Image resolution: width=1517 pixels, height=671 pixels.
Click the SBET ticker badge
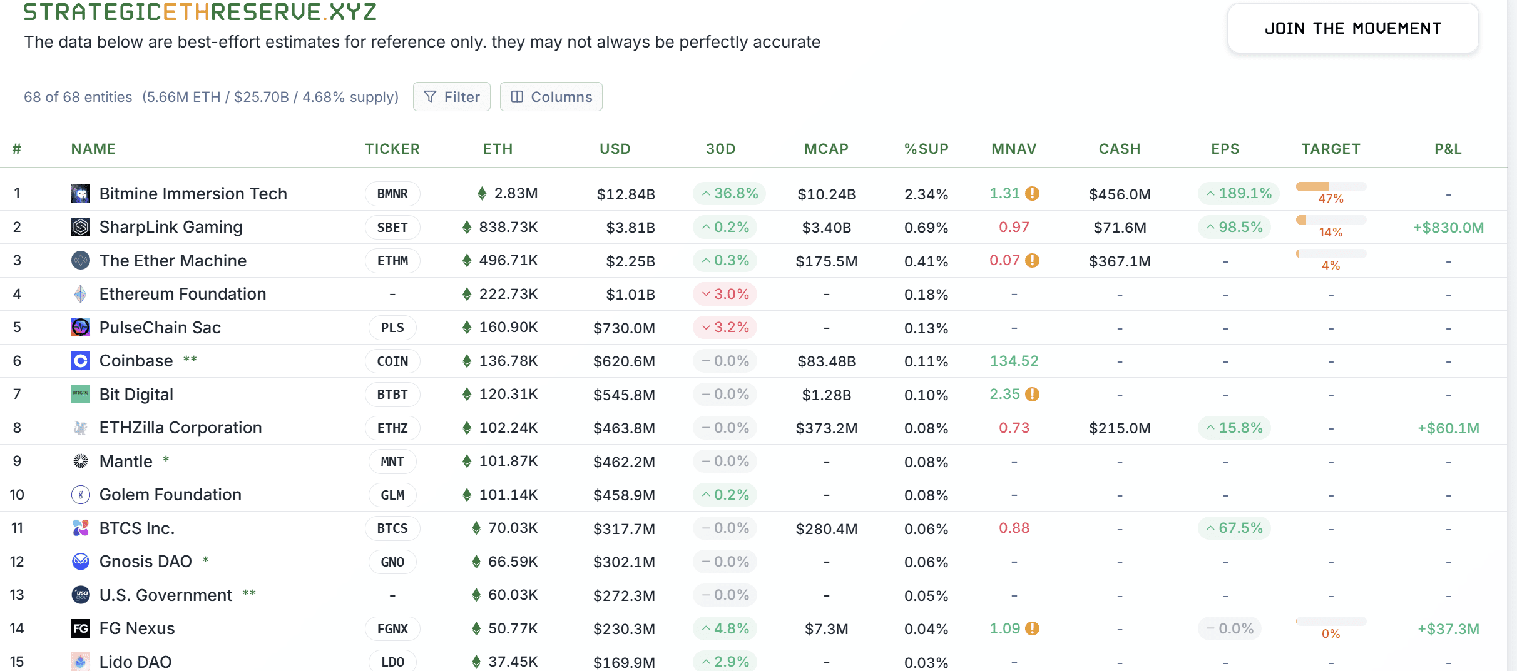[x=392, y=228]
